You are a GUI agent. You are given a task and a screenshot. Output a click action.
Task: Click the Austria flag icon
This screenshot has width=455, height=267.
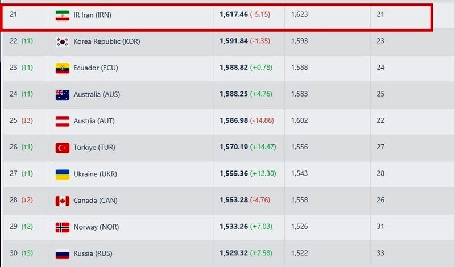point(63,121)
